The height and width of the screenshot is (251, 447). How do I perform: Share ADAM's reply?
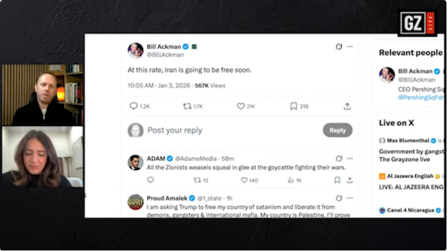point(350,180)
